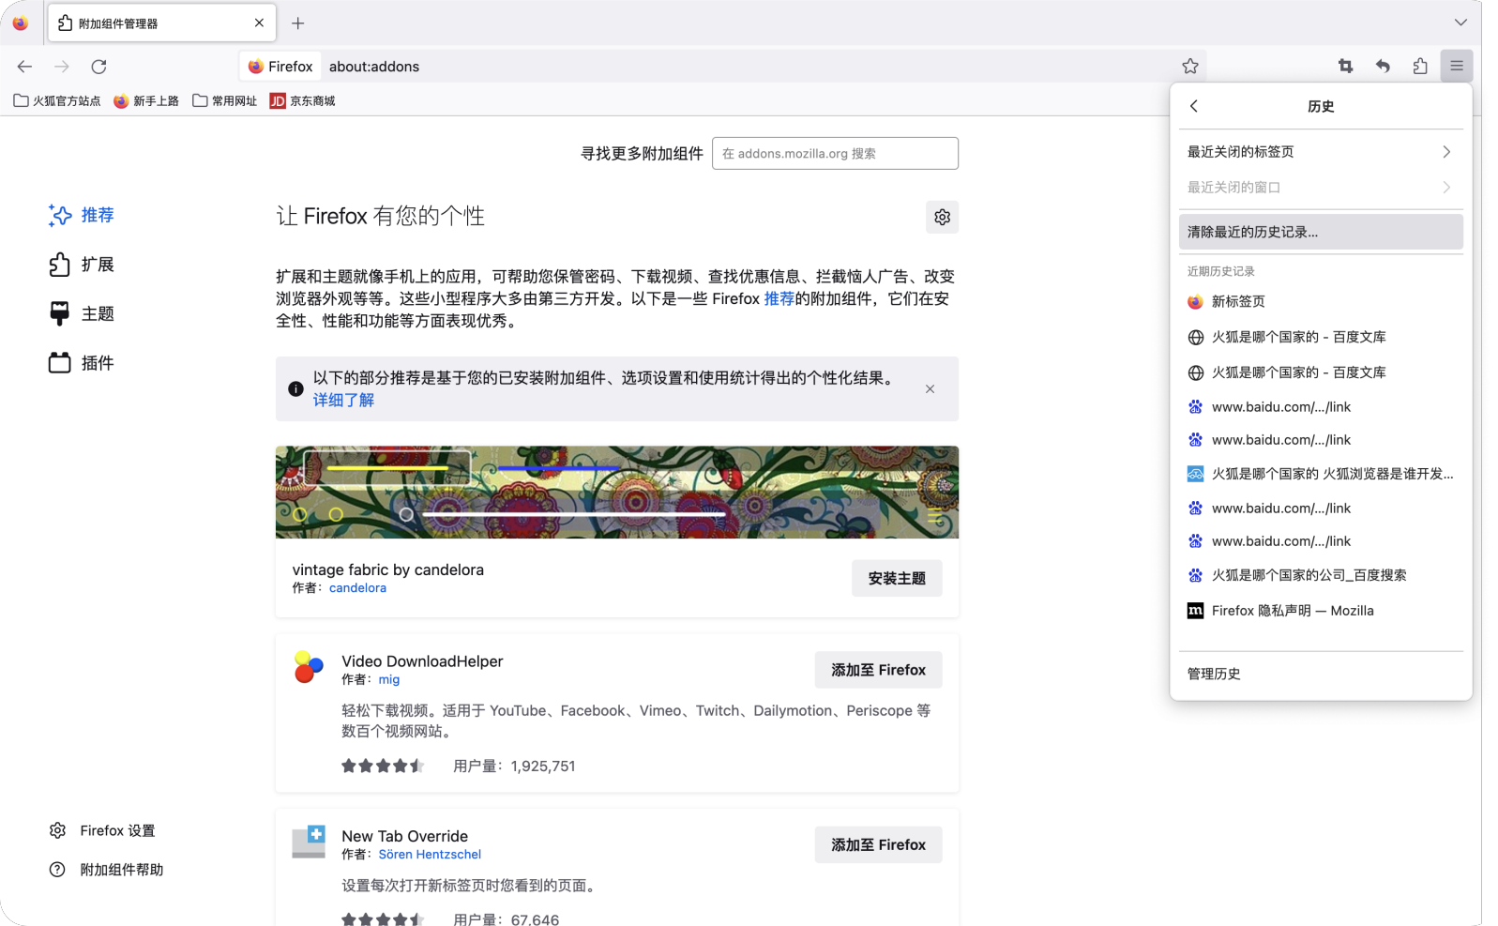This screenshot has width=1498, height=926.
Task: Click the Video DownloadHelper add-on icon
Action: (309, 667)
